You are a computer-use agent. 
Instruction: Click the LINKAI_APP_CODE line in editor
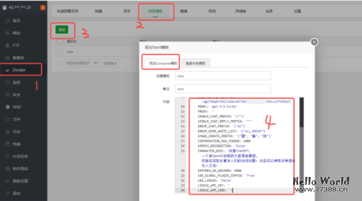pyautogui.click(x=215, y=190)
